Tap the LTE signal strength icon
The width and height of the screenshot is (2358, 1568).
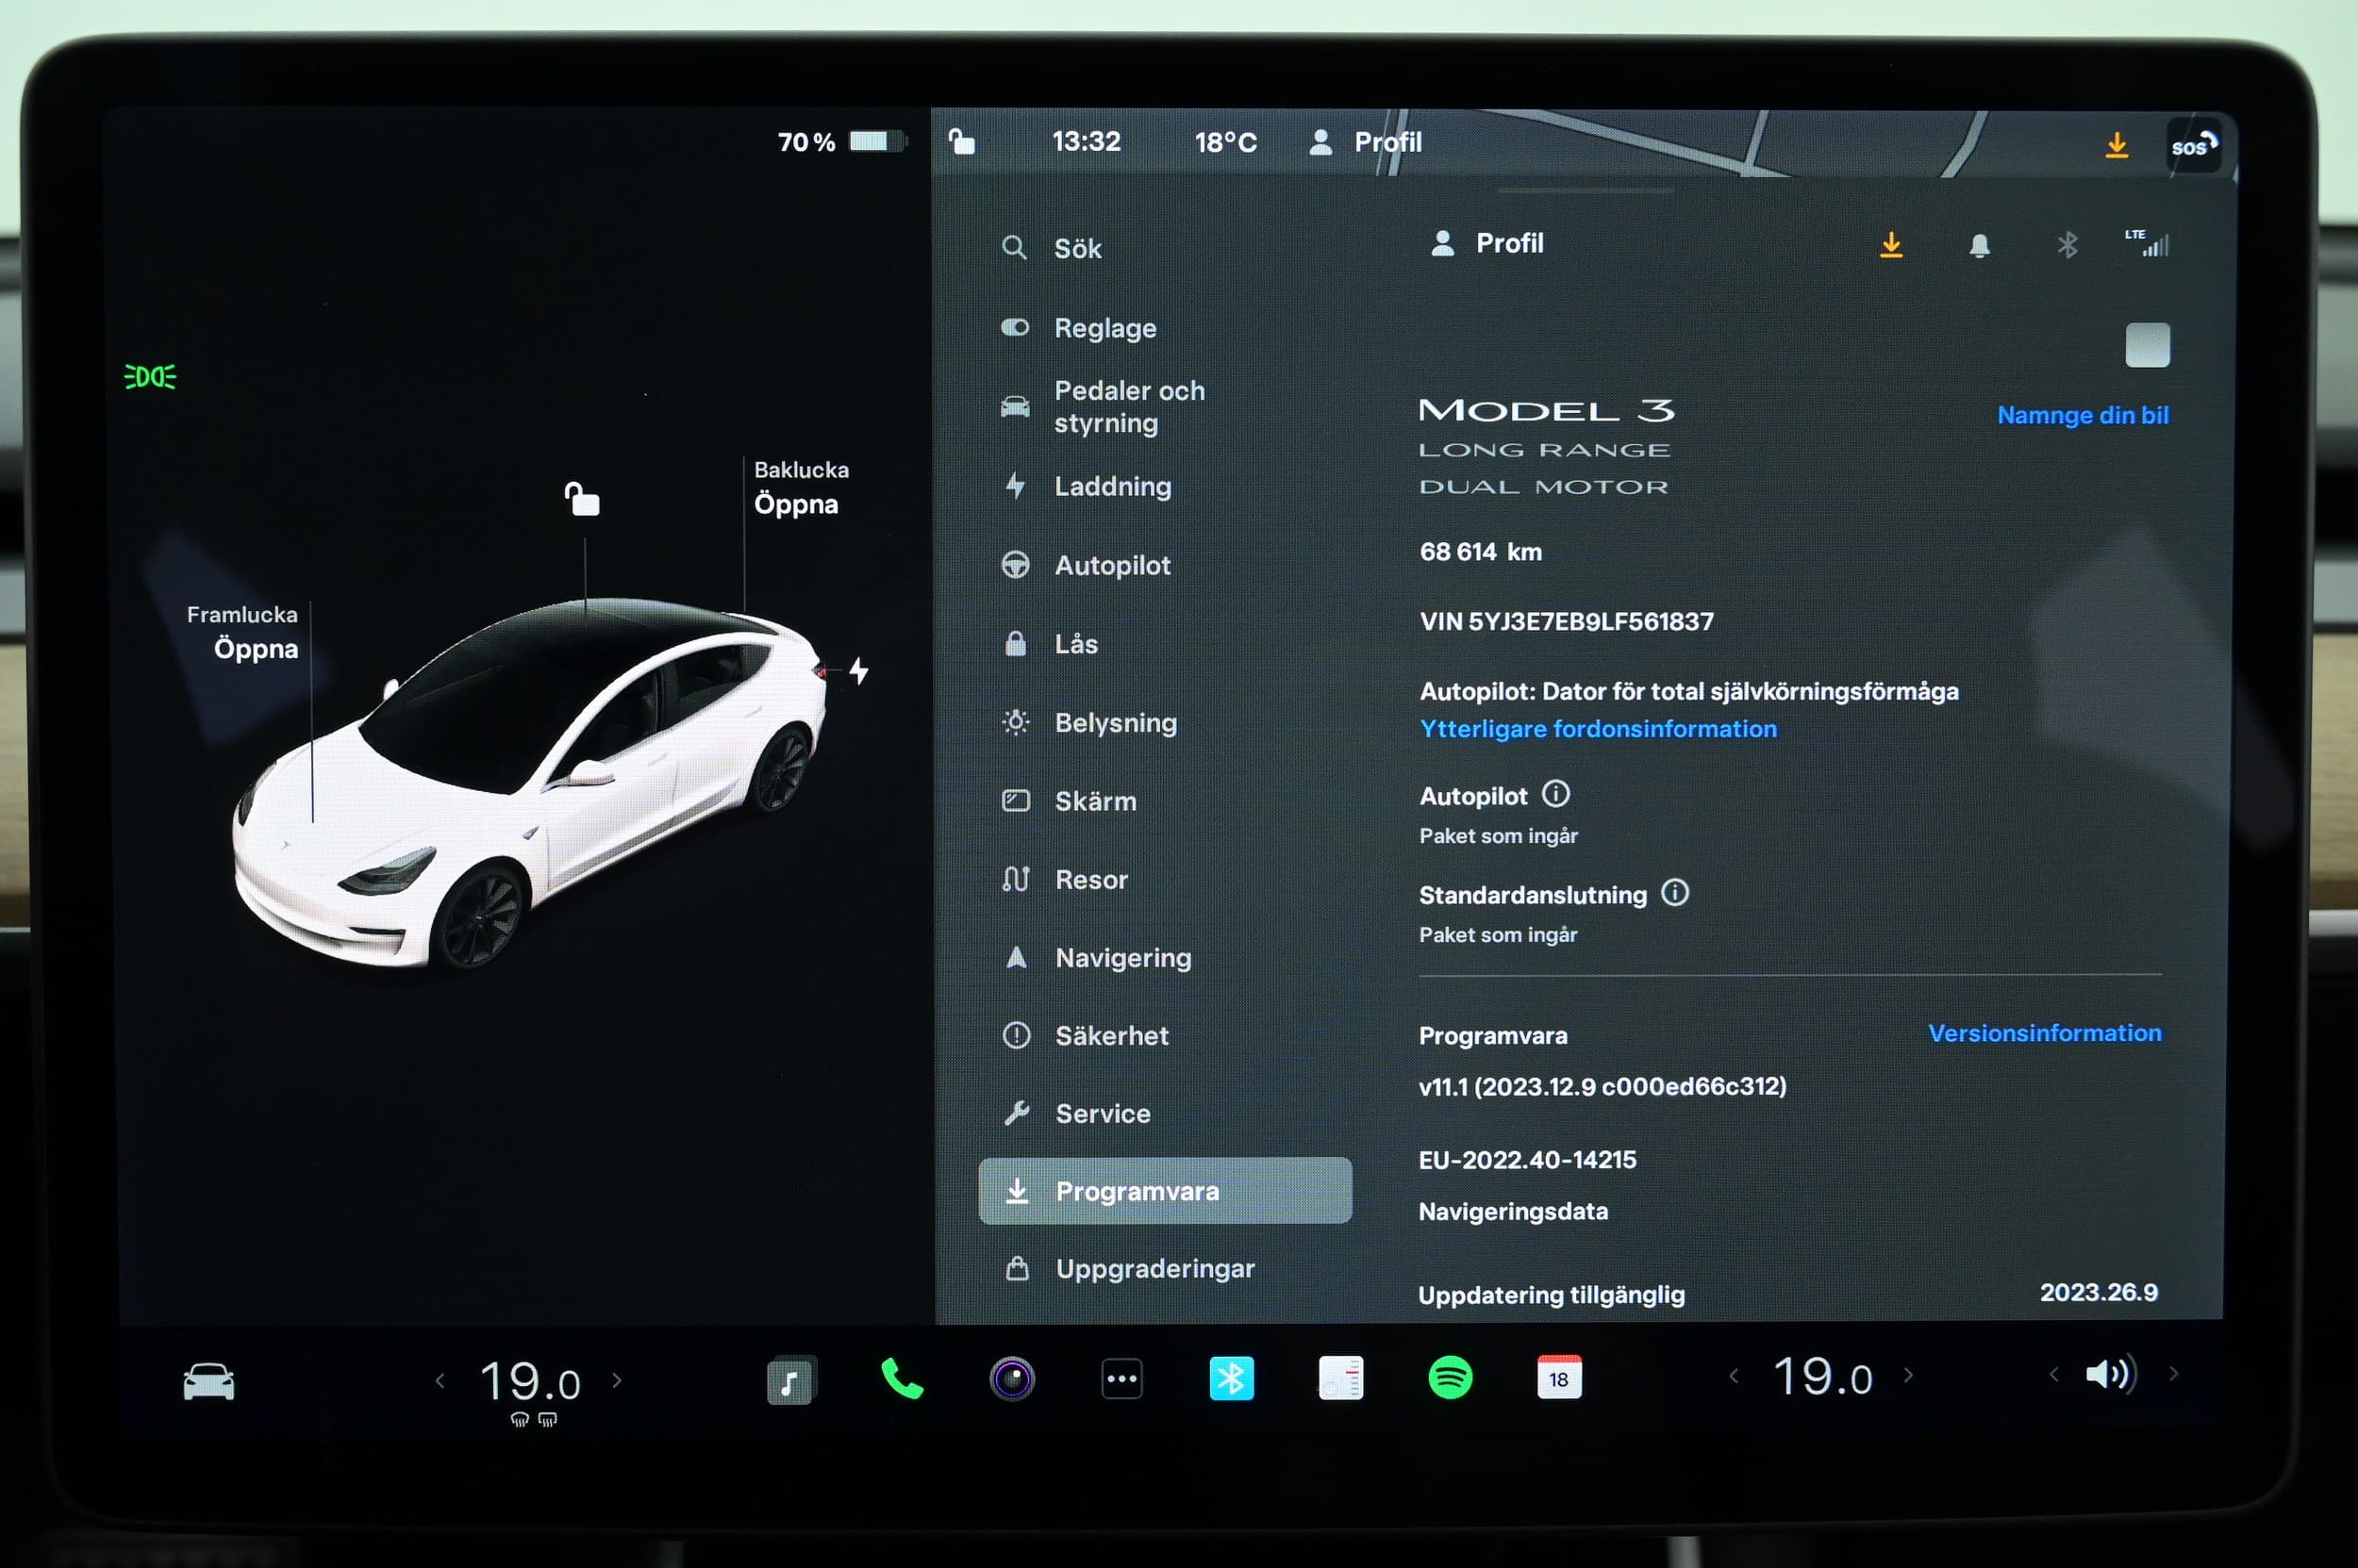2147,243
